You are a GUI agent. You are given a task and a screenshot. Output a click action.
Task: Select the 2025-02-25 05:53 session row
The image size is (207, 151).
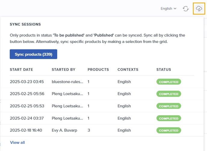pyautogui.click(x=102, y=106)
